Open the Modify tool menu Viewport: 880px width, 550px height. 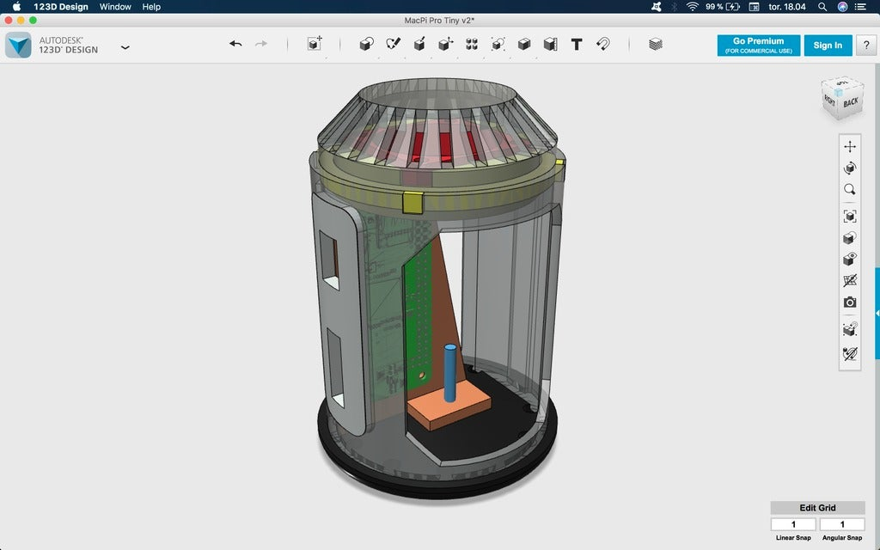click(x=446, y=44)
